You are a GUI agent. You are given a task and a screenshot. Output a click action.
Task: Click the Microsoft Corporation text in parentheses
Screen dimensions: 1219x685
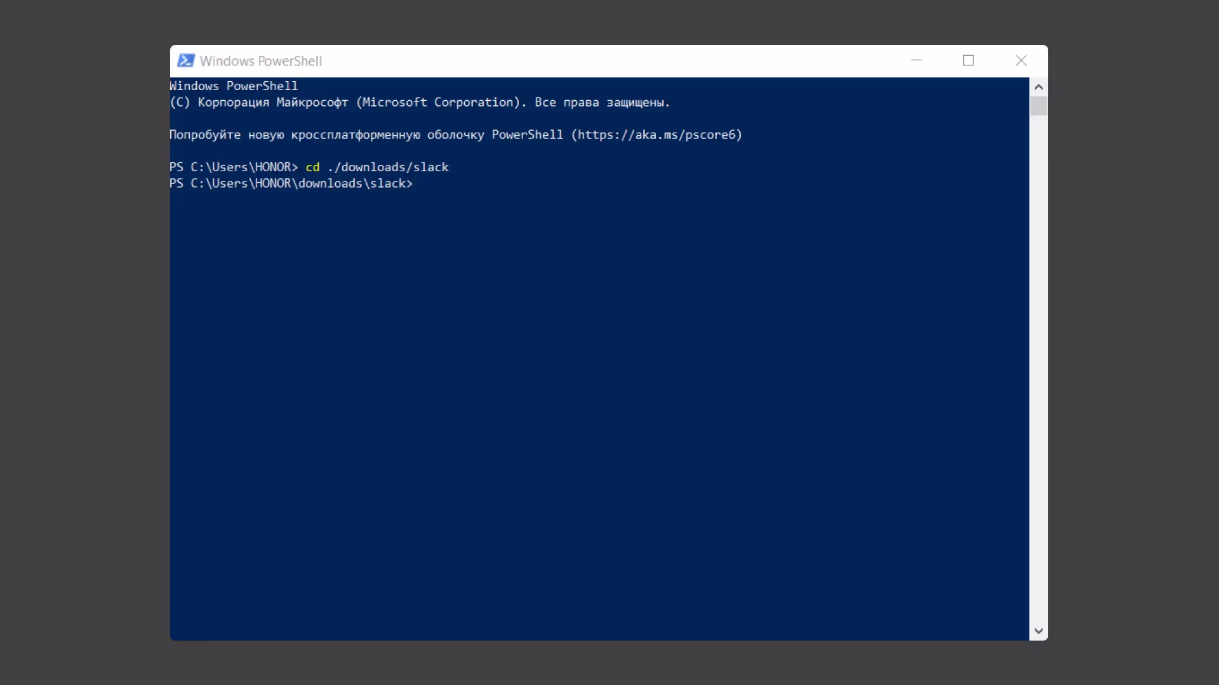438,102
